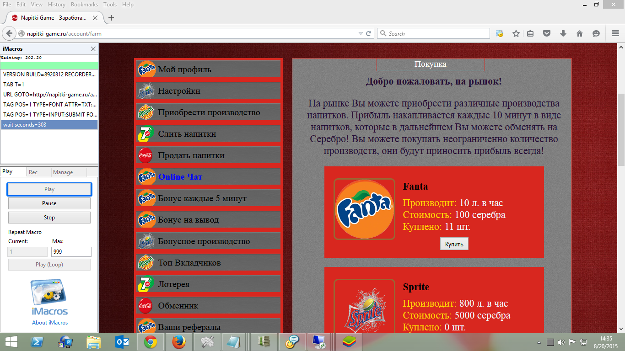Viewport: 625px width, 351px height.
Task: Open the Tools menu
Action: (x=110, y=5)
